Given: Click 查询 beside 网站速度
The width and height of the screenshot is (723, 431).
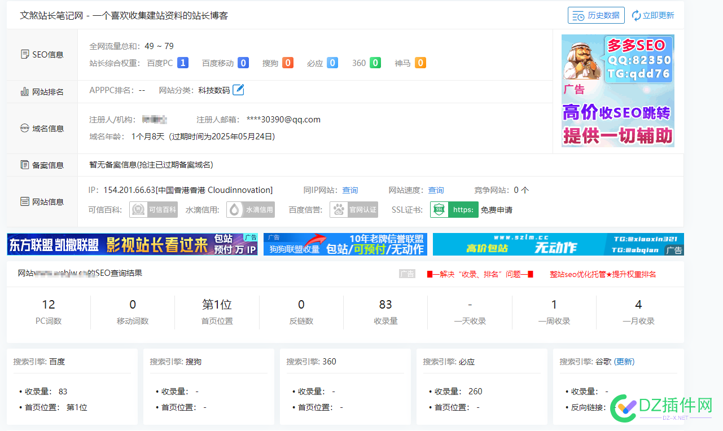Looking at the screenshot, I should coord(436,190).
